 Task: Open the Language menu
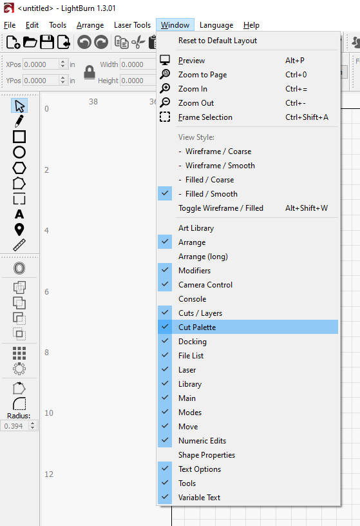point(216,25)
